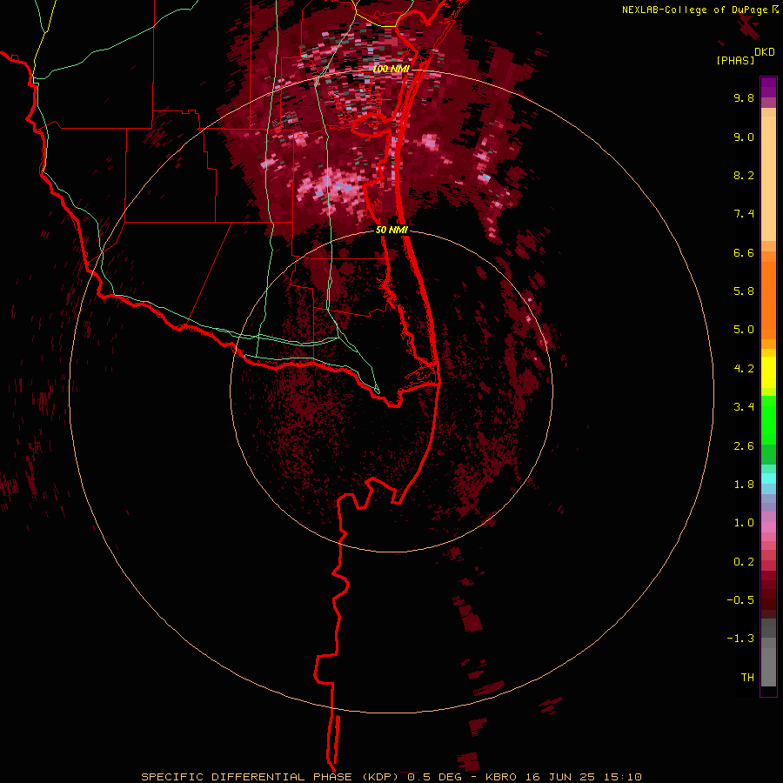Click the 6.6 scale value

tap(744, 252)
